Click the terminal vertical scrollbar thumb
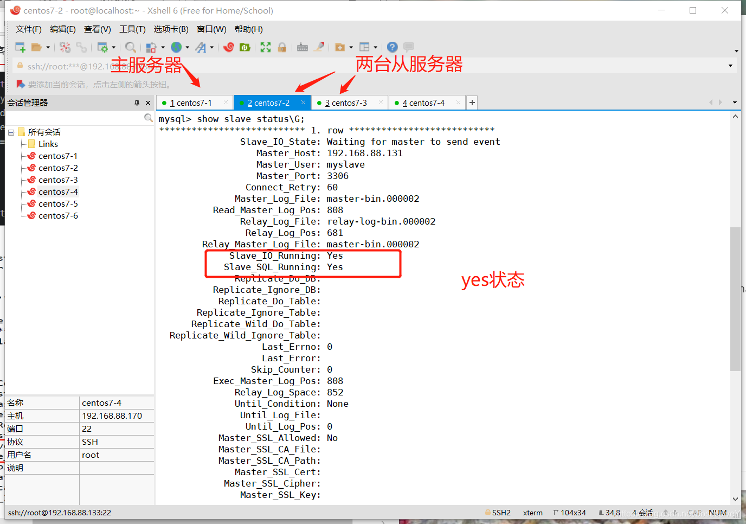This screenshot has width=746, height=524. (x=735, y=299)
